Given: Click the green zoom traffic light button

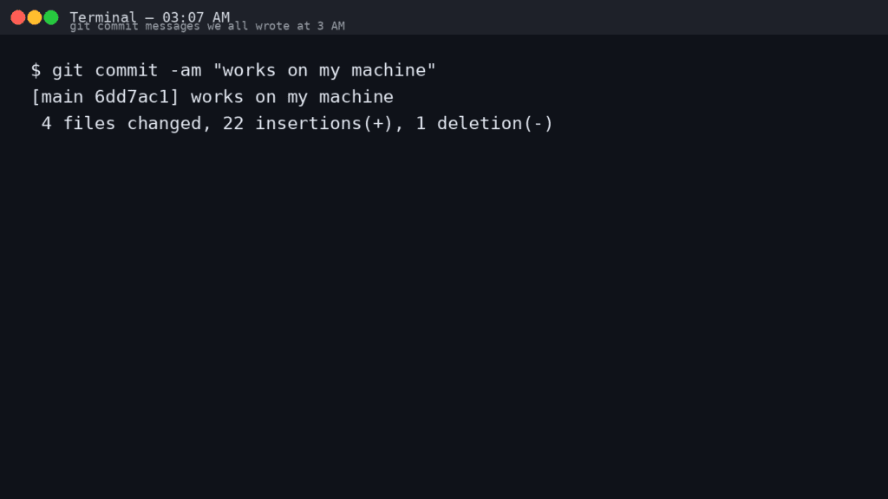Looking at the screenshot, I should pos(50,16).
